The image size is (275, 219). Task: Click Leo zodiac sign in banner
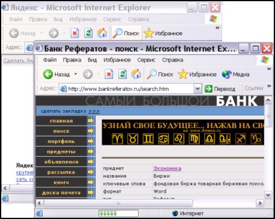179,139
